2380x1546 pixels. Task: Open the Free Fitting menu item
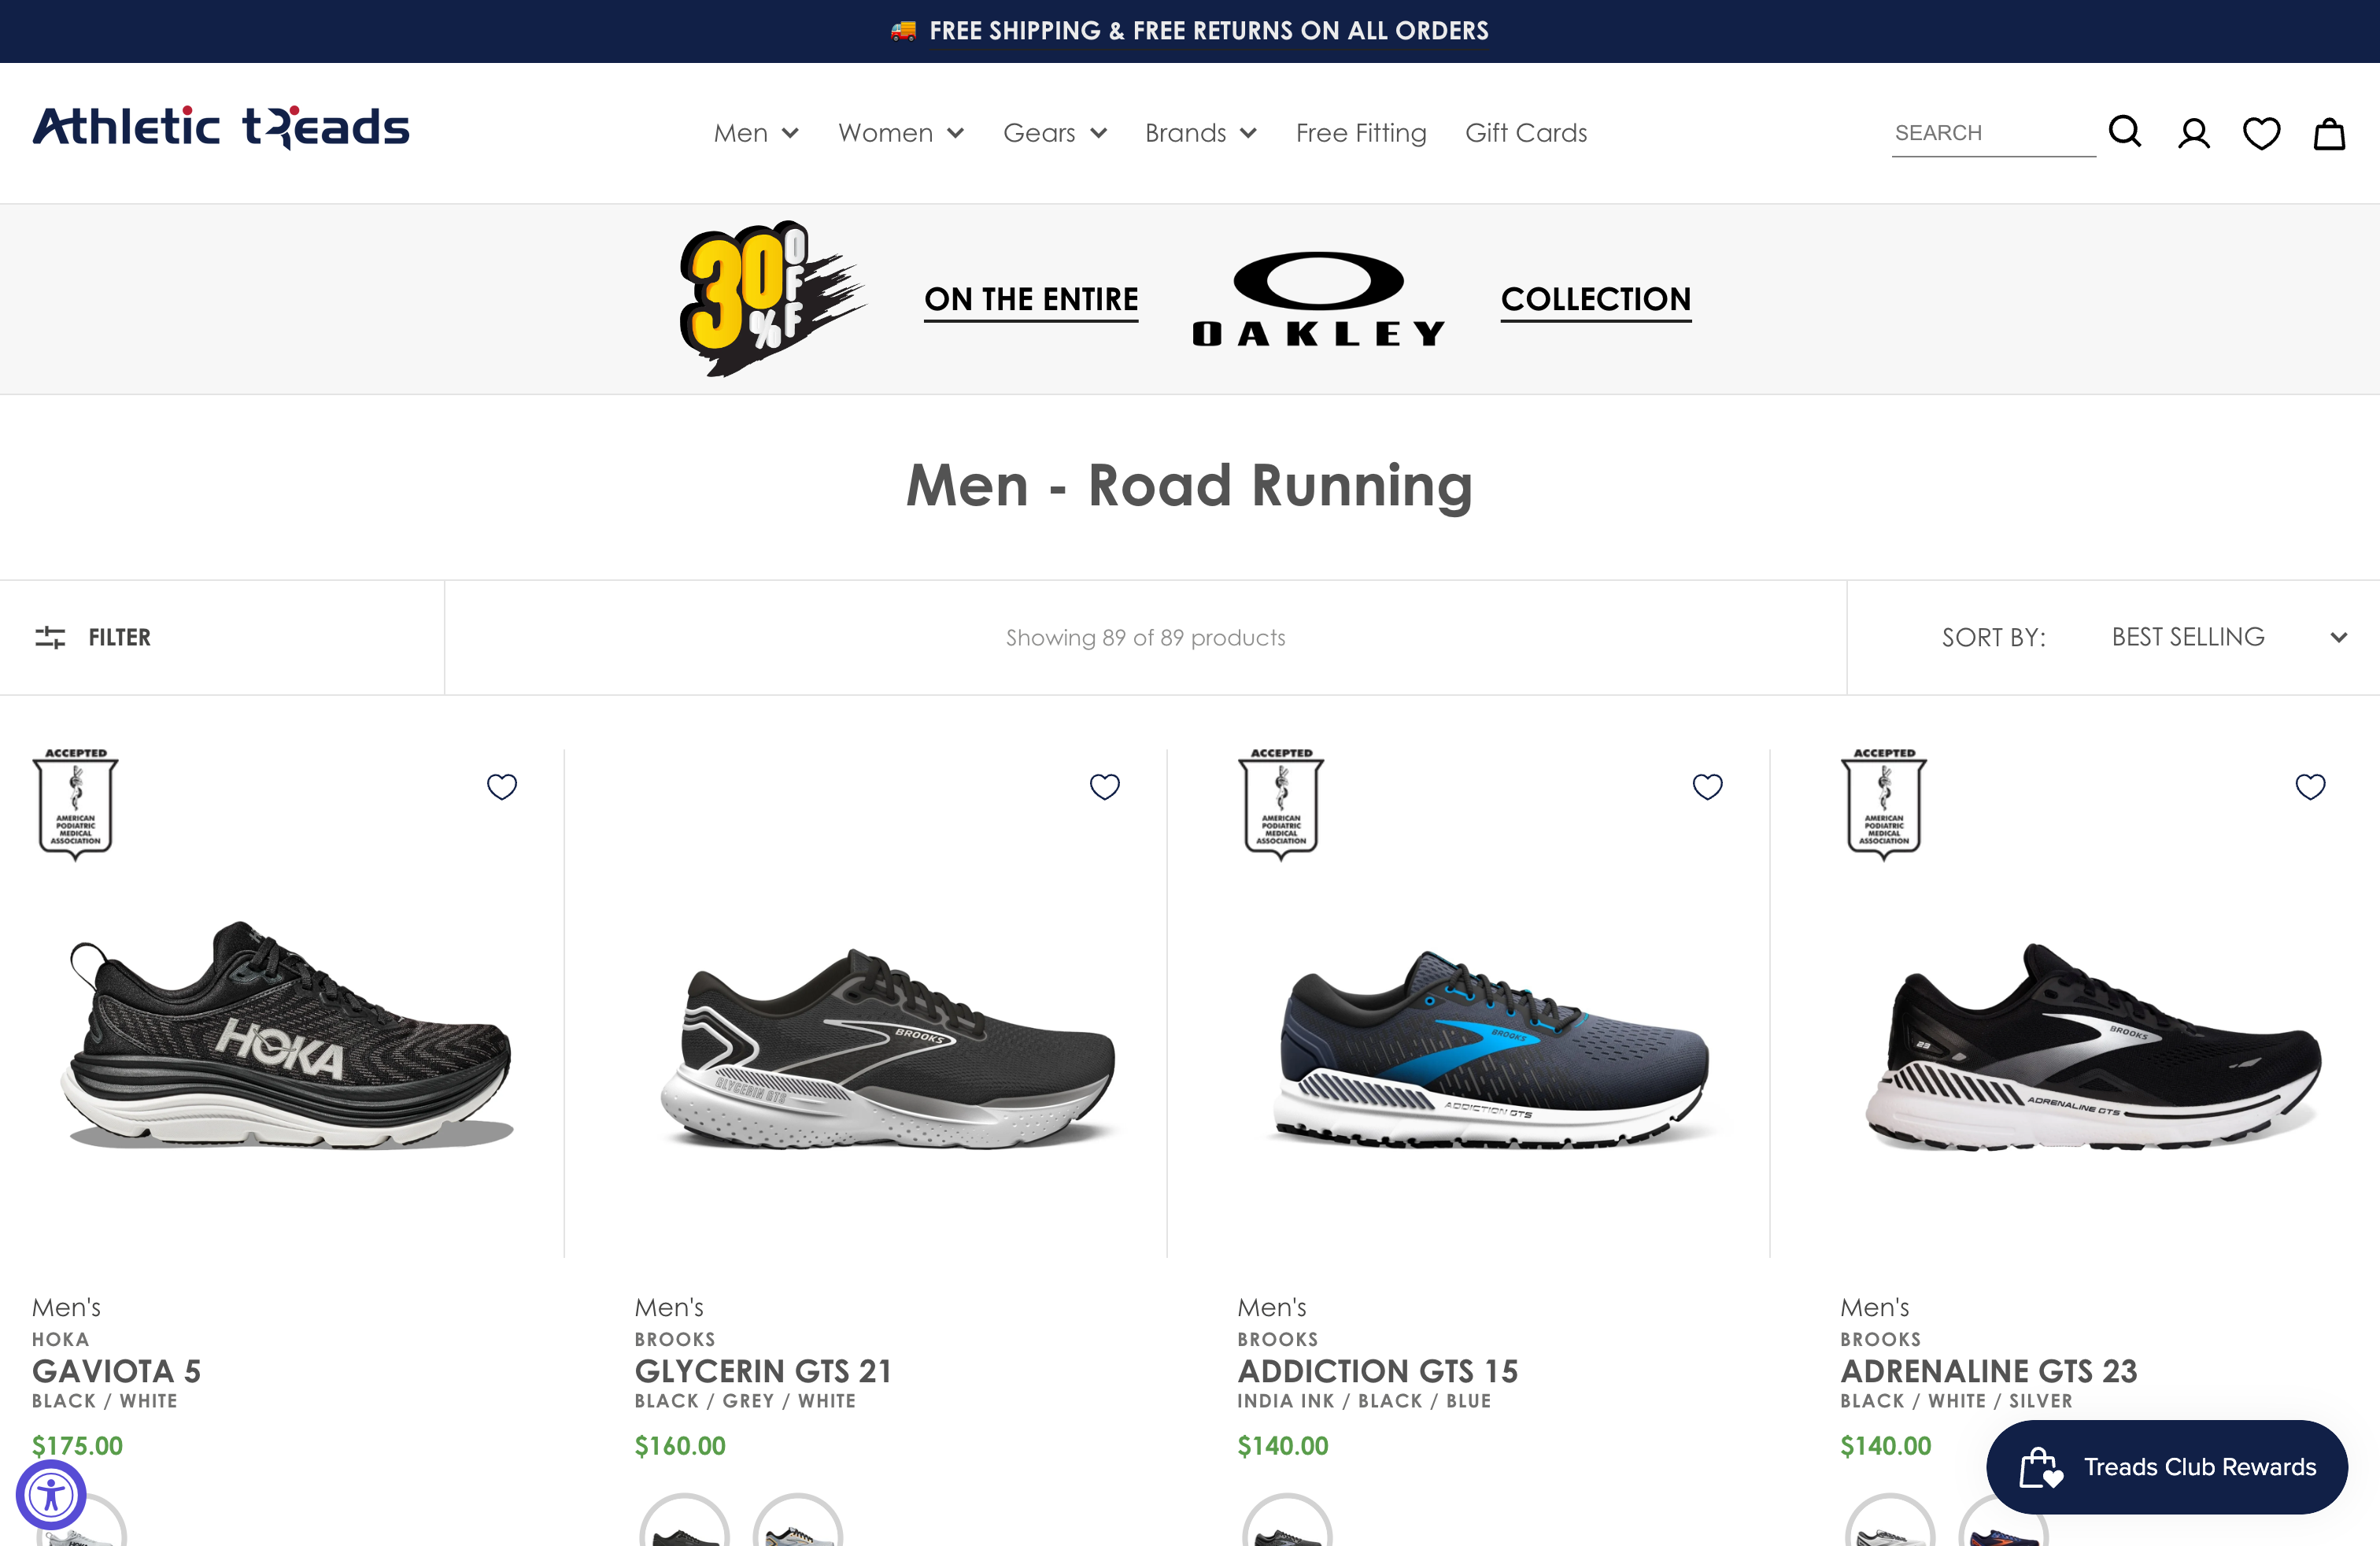click(1361, 132)
